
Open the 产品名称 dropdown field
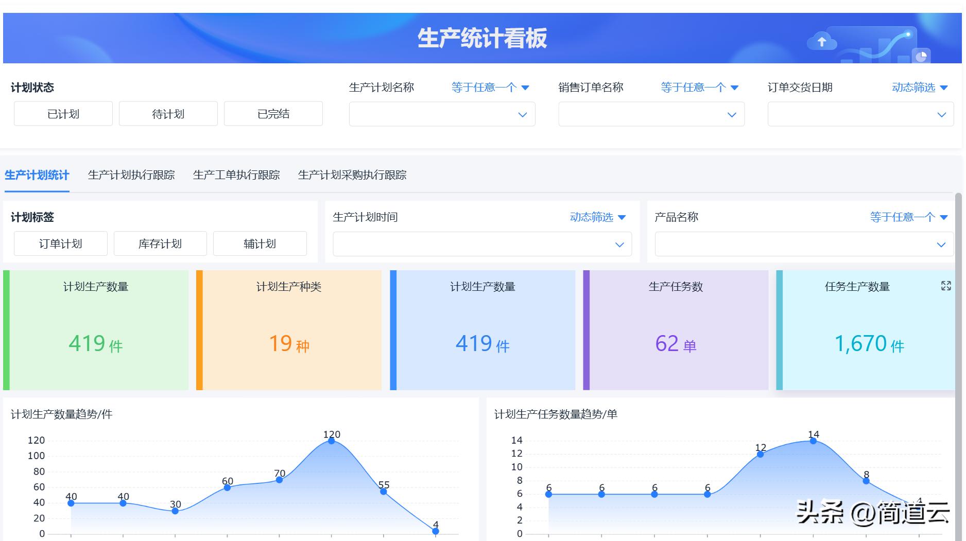click(x=803, y=244)
